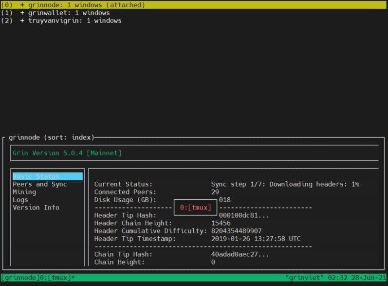Click the Chain Tip Hash value 40adad0aec27
This screenshot has height=286, width=388.
(x=240, y=254)
